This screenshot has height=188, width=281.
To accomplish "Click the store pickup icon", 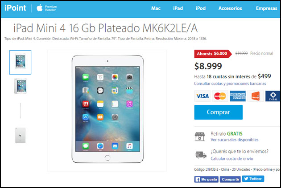I will 200,136.
